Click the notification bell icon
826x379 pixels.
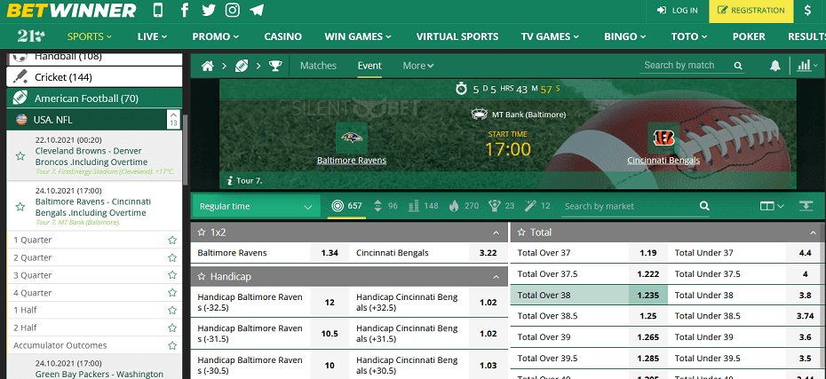774,66
